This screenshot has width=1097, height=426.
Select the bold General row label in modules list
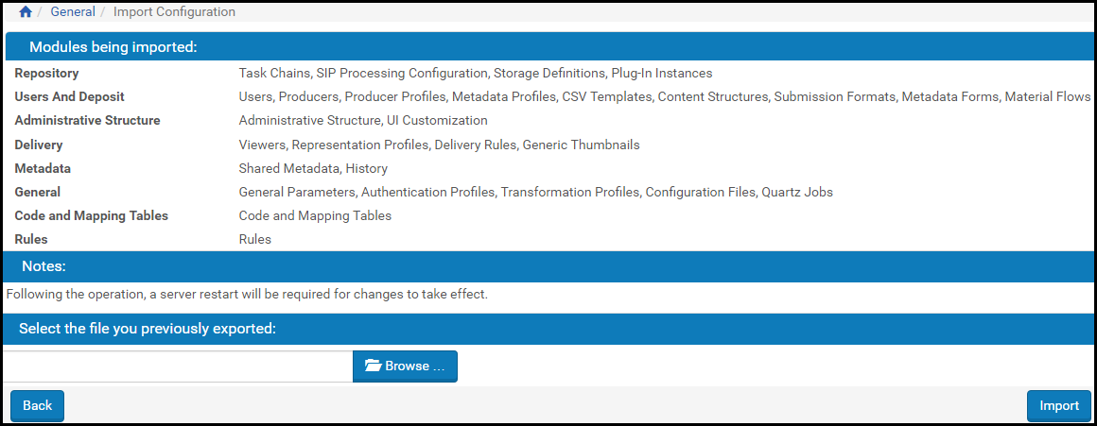(38, 192)
